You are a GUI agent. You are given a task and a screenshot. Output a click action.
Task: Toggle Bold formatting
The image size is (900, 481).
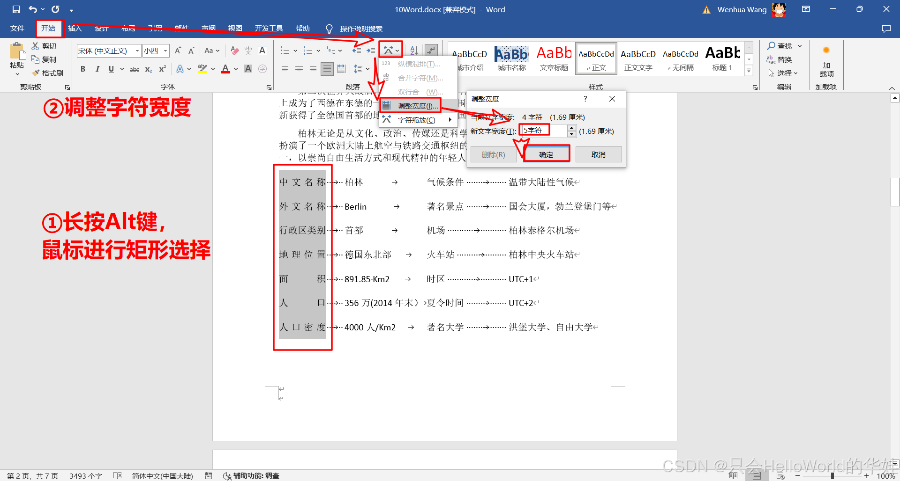click(83, 69)
